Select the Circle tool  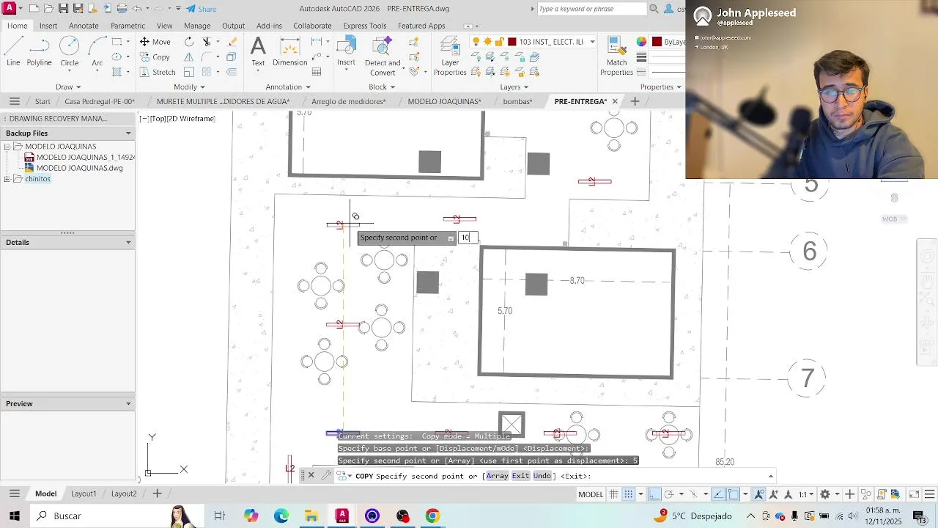click(70, 51)
